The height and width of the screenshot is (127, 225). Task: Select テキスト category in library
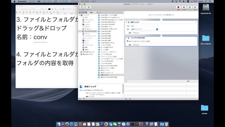click(87, 27)
